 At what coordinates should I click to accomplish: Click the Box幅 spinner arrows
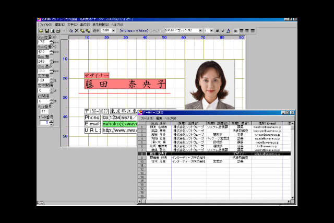pos(52,62)
